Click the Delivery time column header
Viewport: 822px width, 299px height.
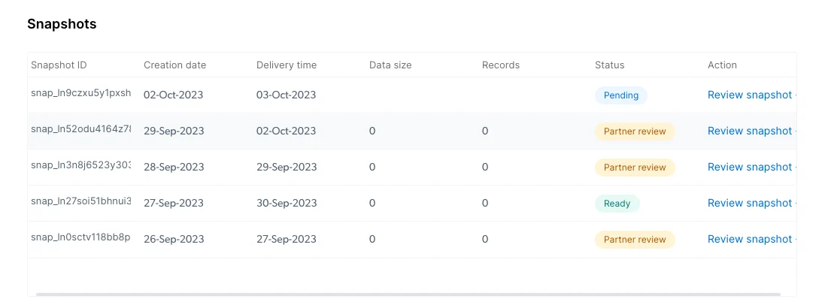(x=287, y=65)
